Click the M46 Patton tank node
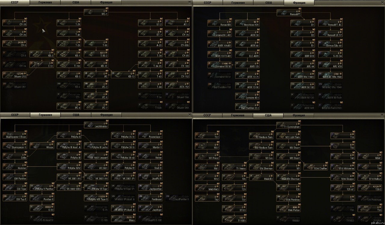The image size is (385, 225). 288,208
